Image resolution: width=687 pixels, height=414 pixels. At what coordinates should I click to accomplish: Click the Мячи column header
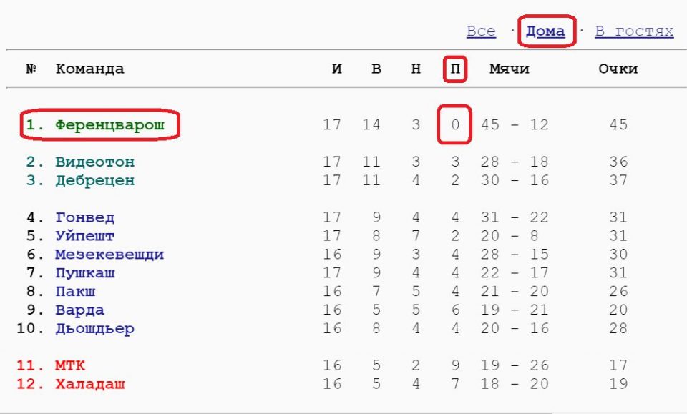[509, 69]
